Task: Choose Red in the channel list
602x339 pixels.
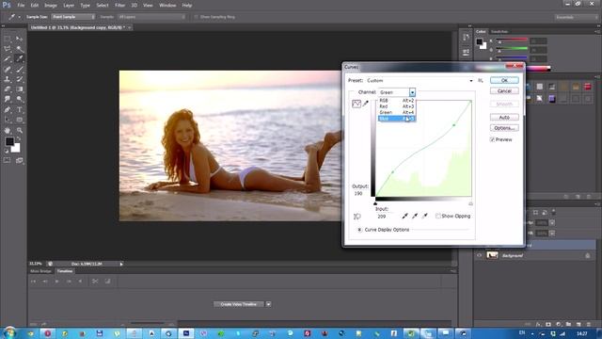Action: point(396,106)
